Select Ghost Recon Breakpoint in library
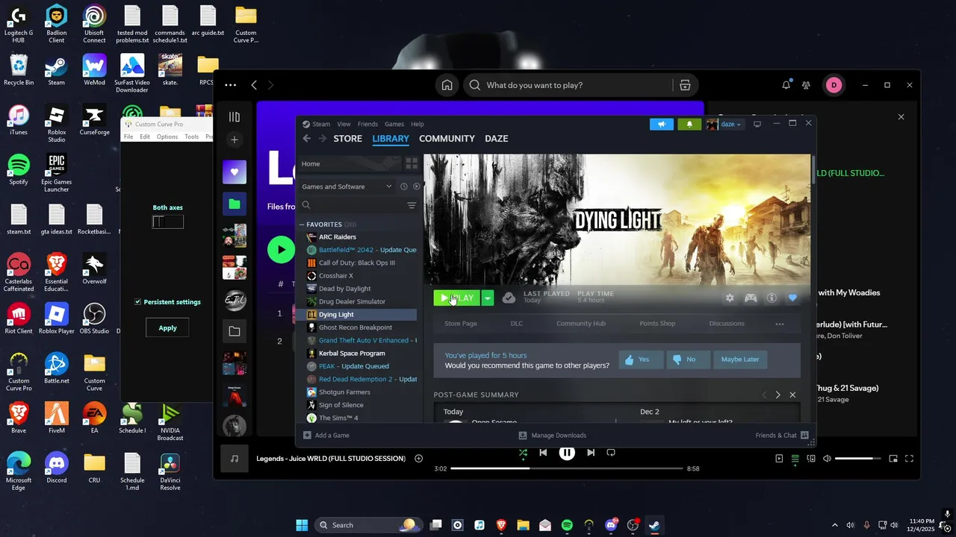The width and height of the screenshot is (956, 537). click(x=355, y=327)
